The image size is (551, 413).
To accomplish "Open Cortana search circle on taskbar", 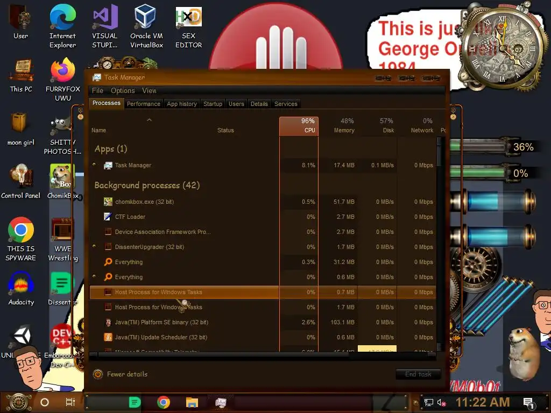I will click(x=45, y=402).
